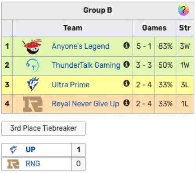Image resolution: width=196 pixels, height=173 pixels.
Task: Open info icon next to Anyone's Legend
Action: [x=126, y=46]
